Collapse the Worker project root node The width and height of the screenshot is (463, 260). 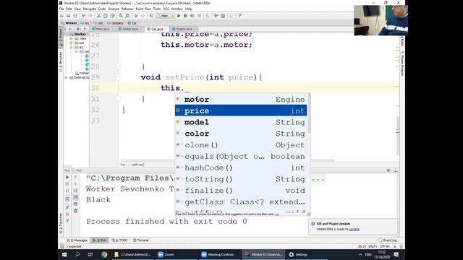click(67, 34)
